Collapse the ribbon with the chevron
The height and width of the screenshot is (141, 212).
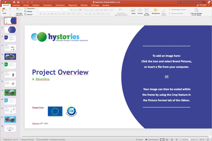[209, 5]
